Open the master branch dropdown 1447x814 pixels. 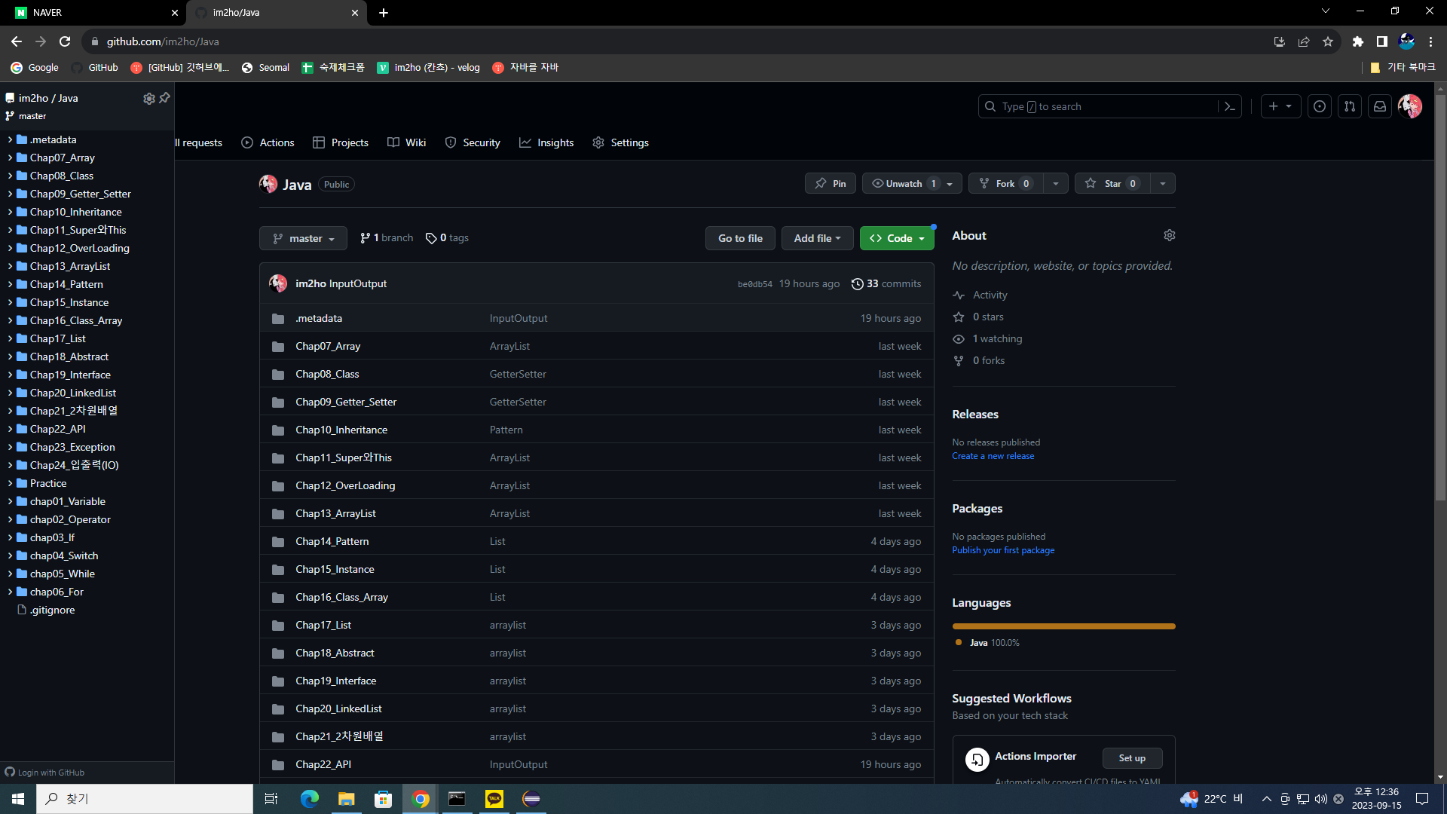click(303, 239)
